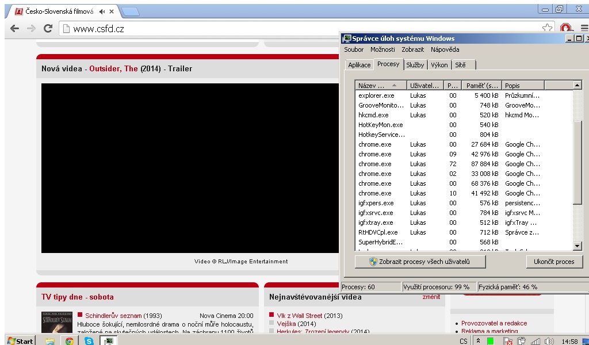Select the igfxpers.exe process
This screenshot has height=345, width=589.
[464, 203]
